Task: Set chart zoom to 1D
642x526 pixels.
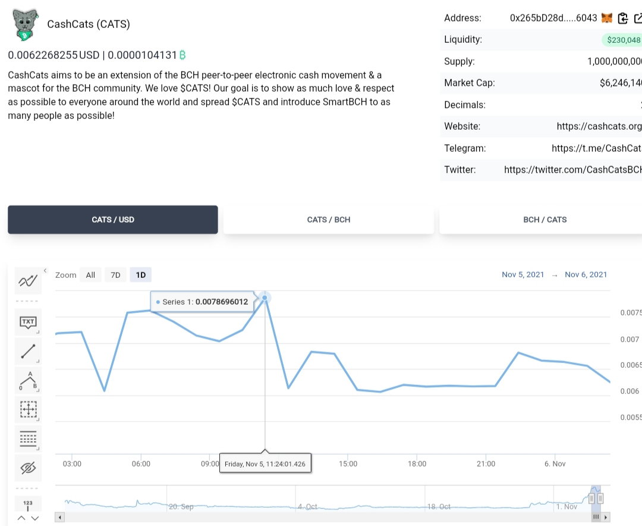Action: point(140,275)
